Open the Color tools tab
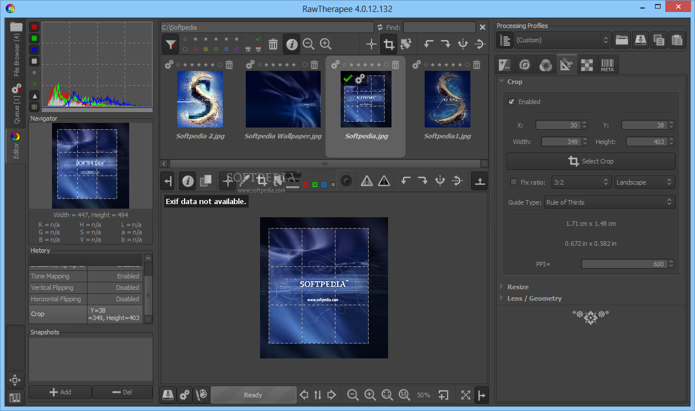 point(546,65)
